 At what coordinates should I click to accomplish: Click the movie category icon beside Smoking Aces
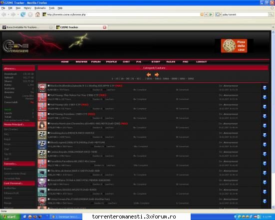click(x=42, y=135)
